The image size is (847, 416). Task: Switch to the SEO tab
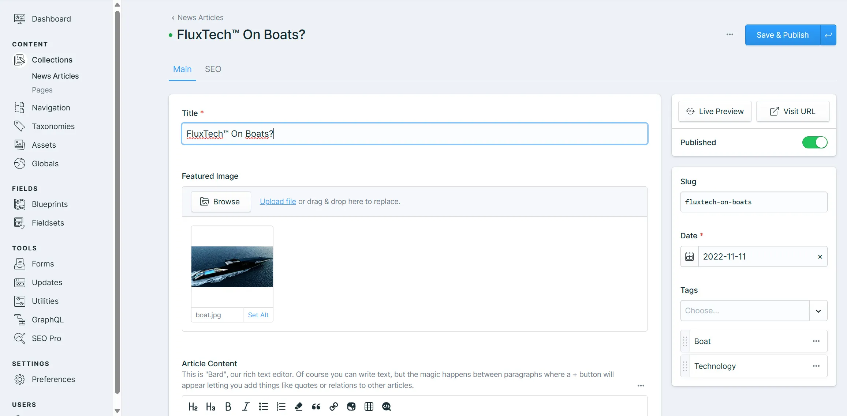click(213, 69)
